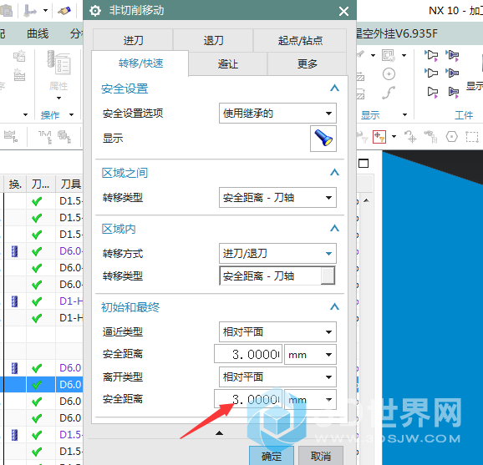The height and width of the screenshot is (465, 483).
Task: Click the red selection filter icon
Action: point(379,137)
